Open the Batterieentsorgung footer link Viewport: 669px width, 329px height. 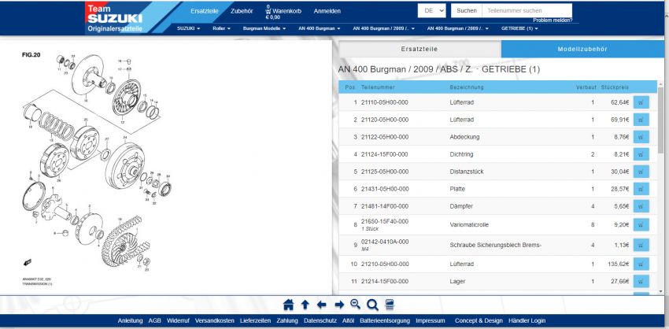385,320
